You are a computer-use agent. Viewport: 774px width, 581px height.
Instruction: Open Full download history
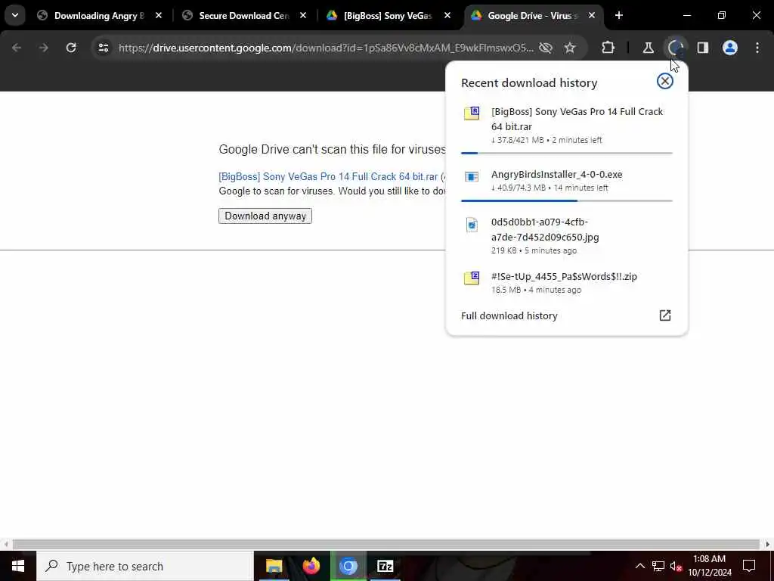(x=567, y=315)
